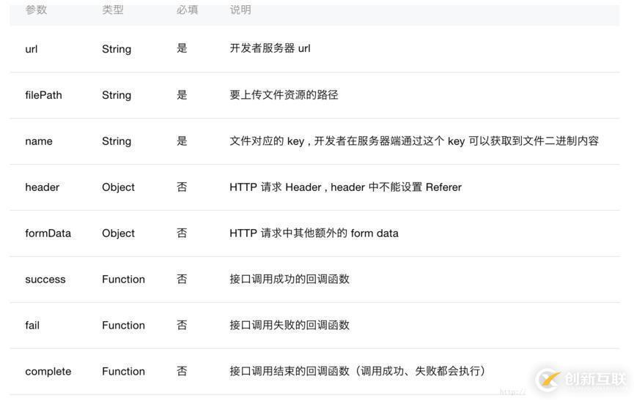
Task: Click the 接口调用失败的回调函数 description
Action: click(x=290, y=326)
